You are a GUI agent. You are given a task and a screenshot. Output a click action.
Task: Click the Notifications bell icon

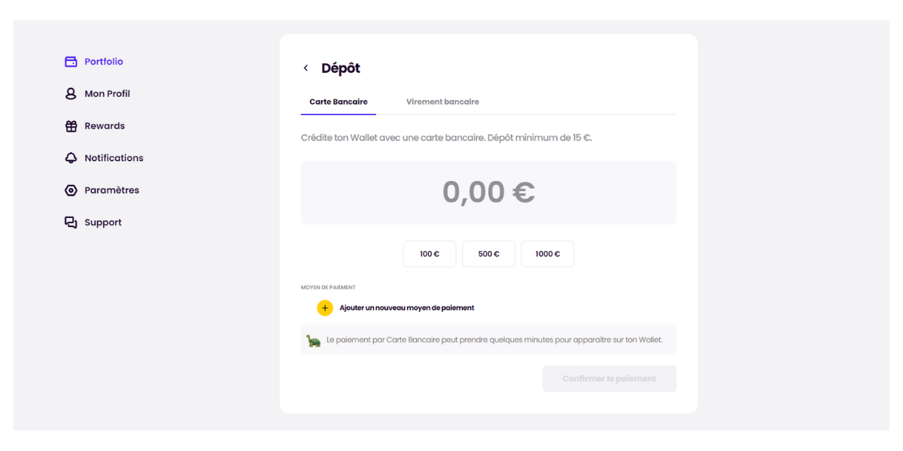point(71,158)
